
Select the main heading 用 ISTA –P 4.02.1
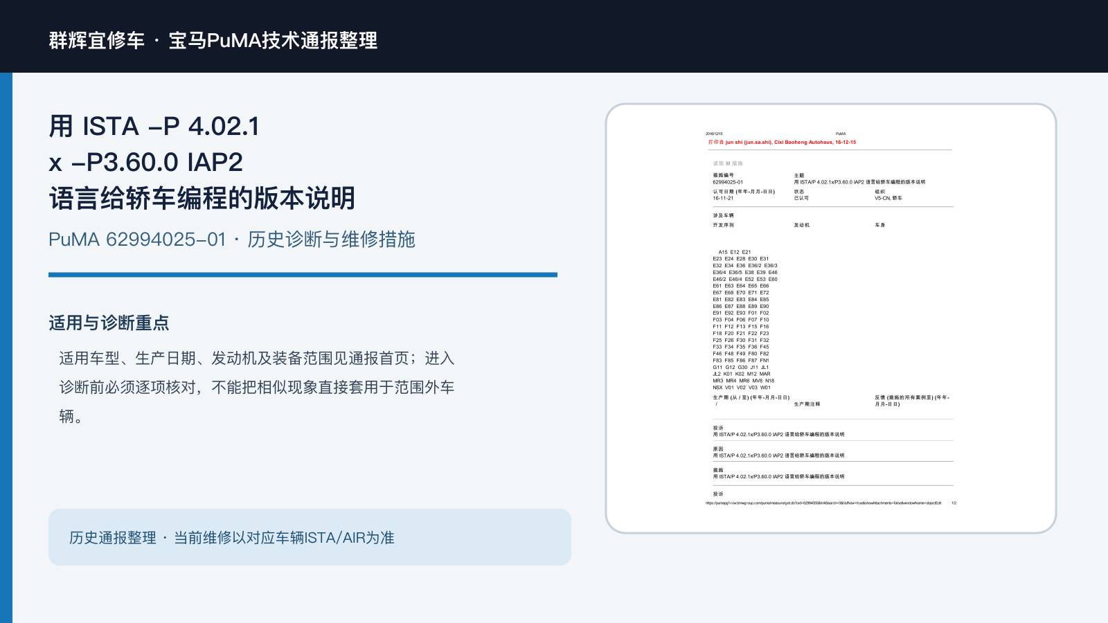tap(154, 127)
